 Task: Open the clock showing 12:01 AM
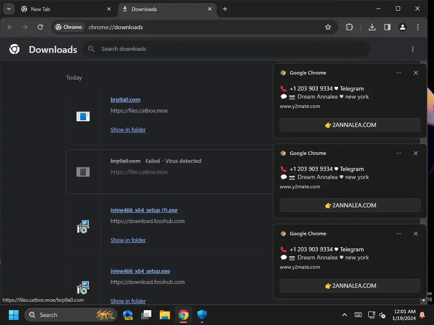[x=404, y=315]
